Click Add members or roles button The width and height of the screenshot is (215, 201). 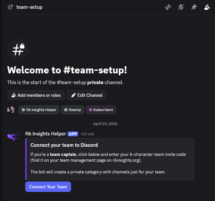(x=36, y=95)
